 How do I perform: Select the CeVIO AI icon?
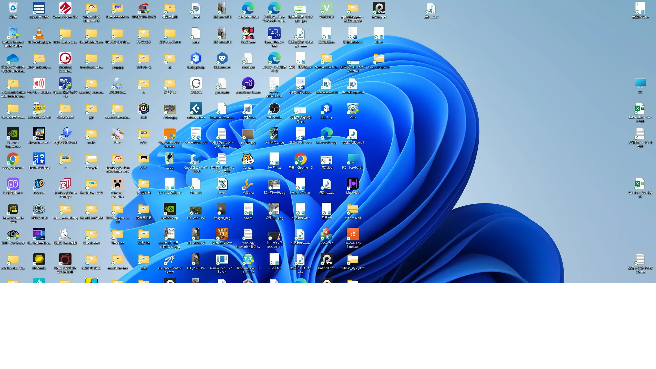click(x=196, y=84)
